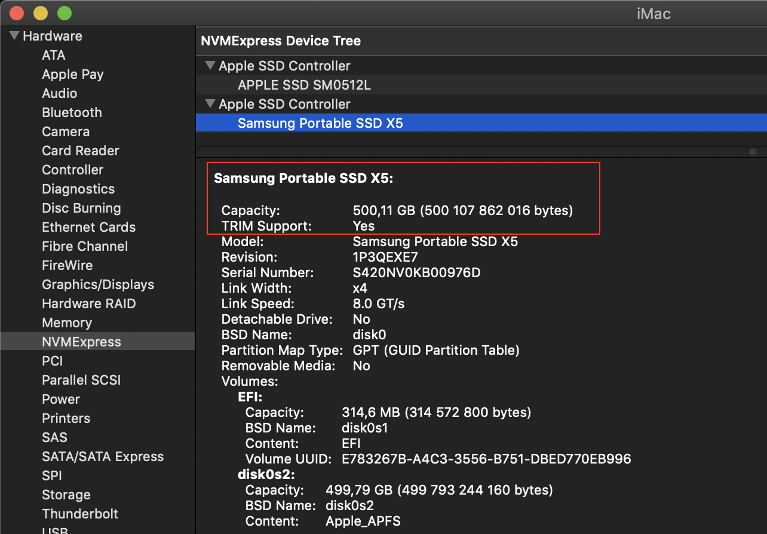Select Parallel SCSI in the sidebar
The image size is (767, 534).
tap(81, 380)
